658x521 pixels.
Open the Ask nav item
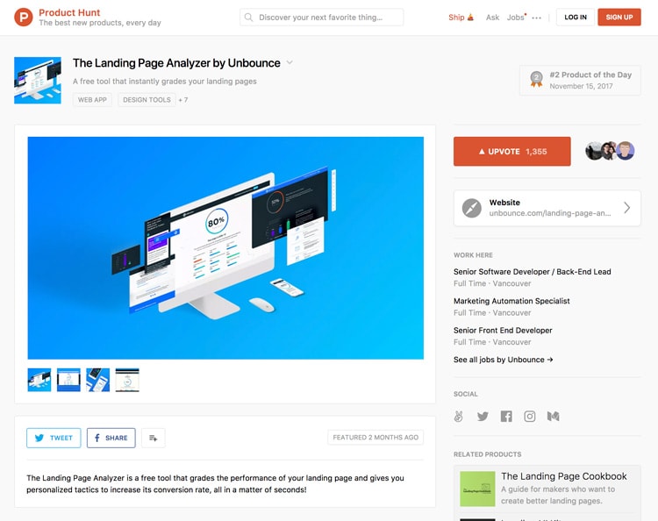[x=493, y=18]
